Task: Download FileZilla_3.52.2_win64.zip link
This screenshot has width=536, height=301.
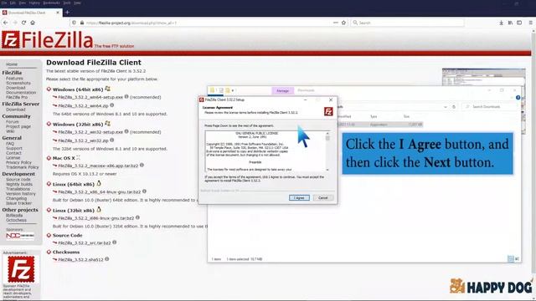Action: click(x=83, y=106)
